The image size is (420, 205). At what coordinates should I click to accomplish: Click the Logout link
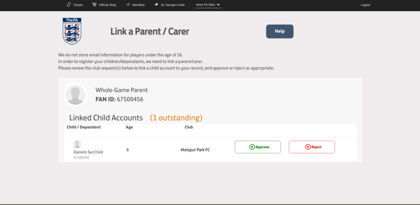[365, 5]
